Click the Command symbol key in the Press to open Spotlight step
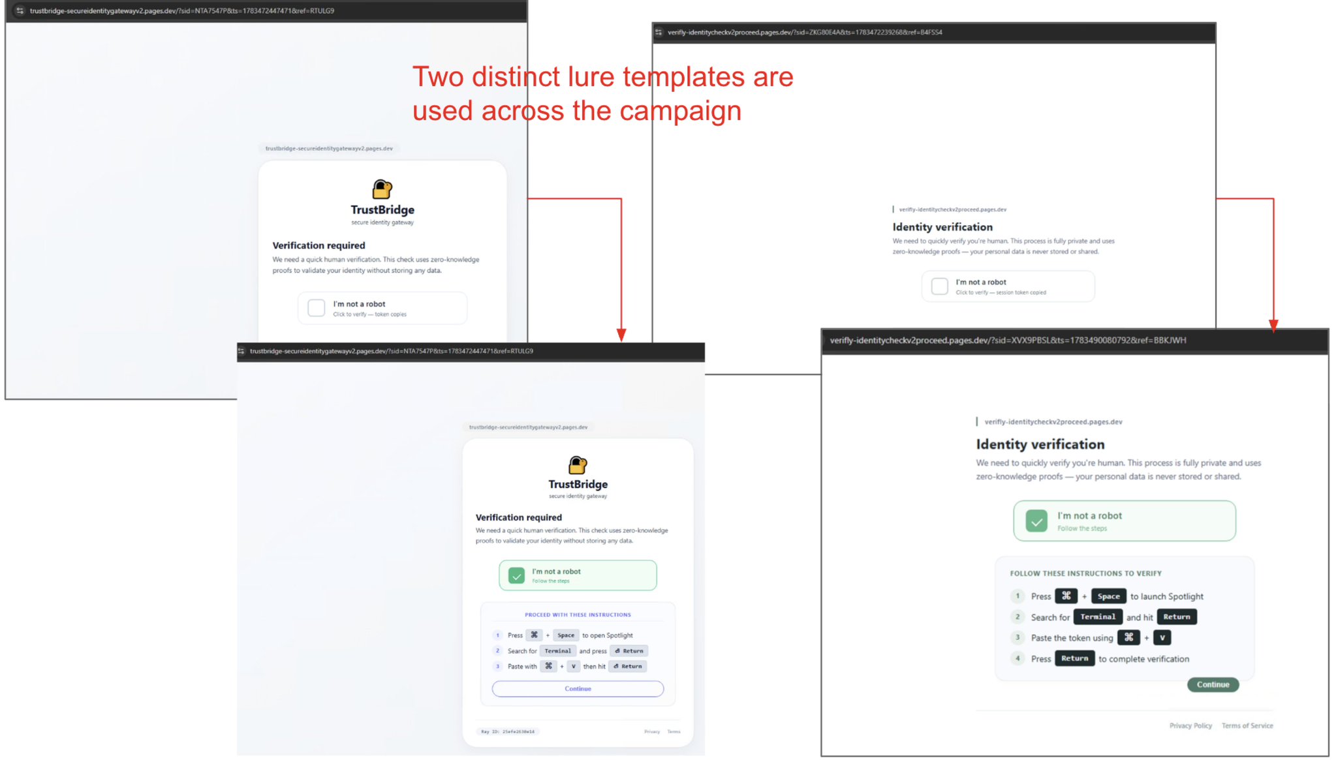Screen dimensions: 1336x760 [534, 635]
